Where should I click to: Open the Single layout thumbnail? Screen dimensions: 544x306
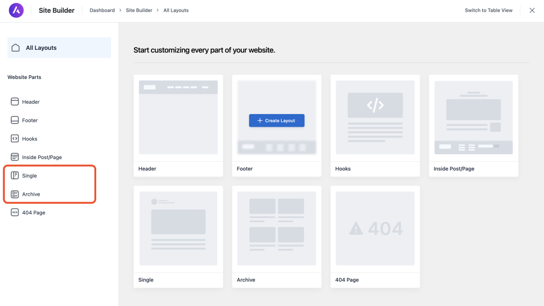pos(178,229)
